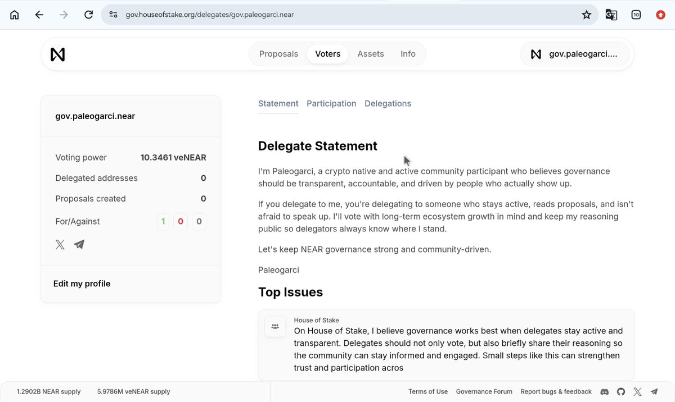
Task: Open Terms of Use link
Action: tap(428, 392)
